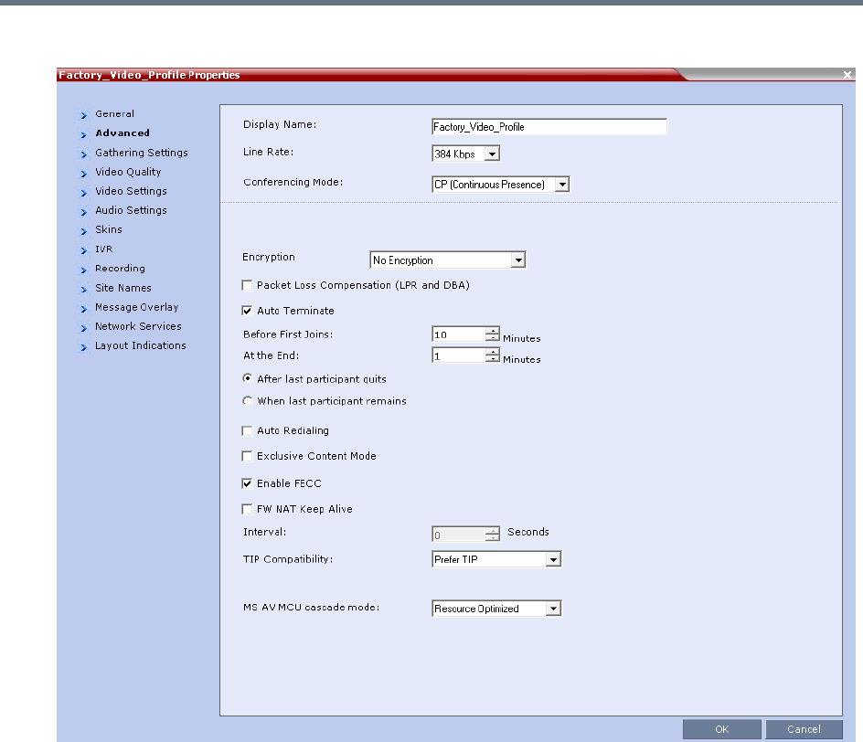Uncheck the Auto Terminate checkbox
The height and width of the screenshot is (742, 863).
247,311
